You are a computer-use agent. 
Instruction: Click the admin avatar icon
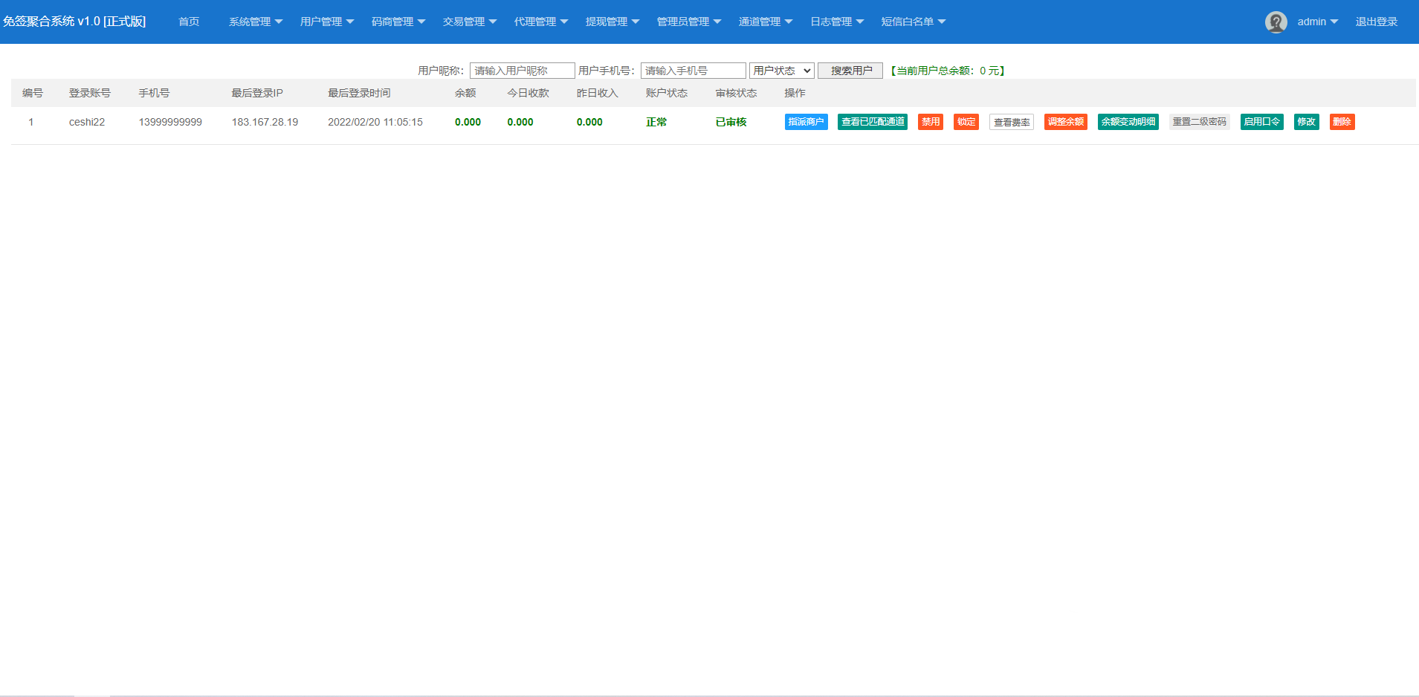pos(1276,22)
